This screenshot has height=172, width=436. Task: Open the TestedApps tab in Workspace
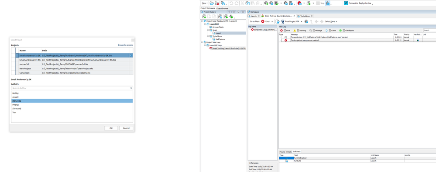tap(305, 16)
